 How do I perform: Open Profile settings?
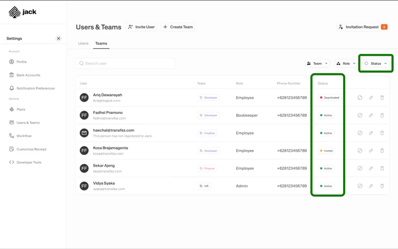[x=21, y=62]
